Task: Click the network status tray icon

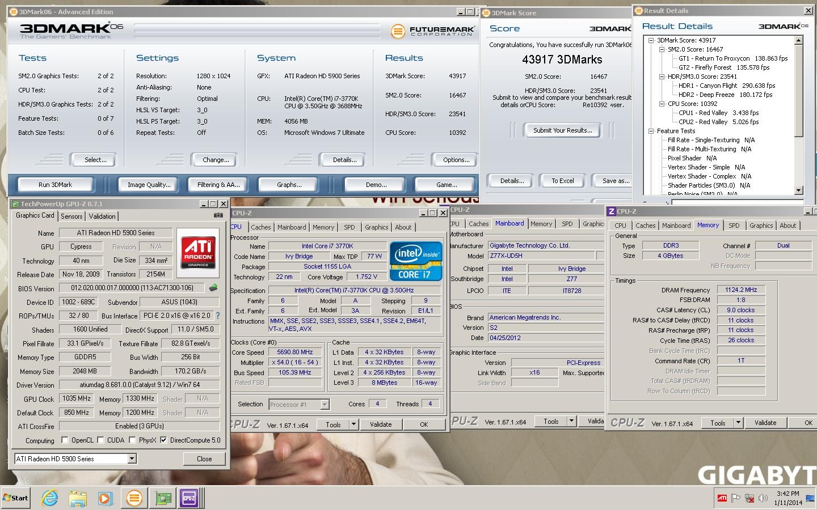Action: pyautogui.click(x=749, y=498)
